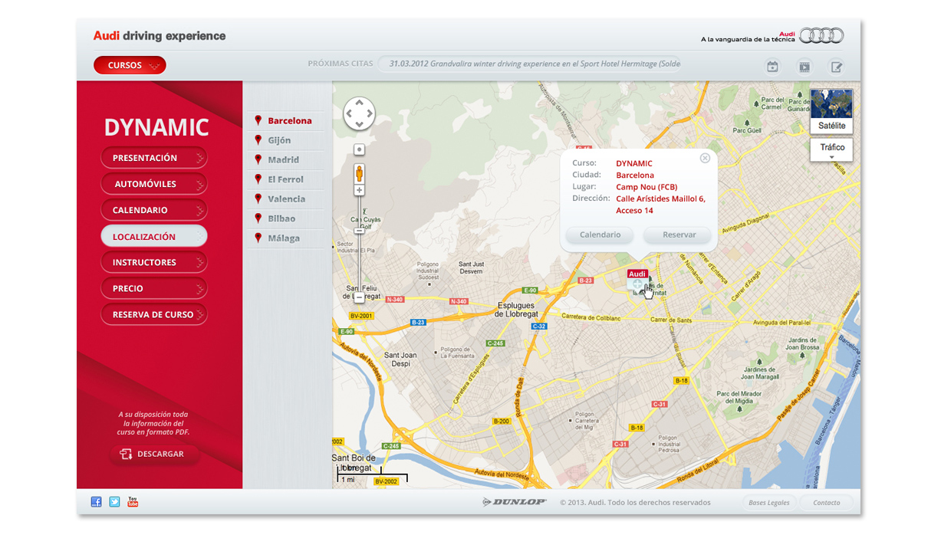951x535 pixels.
Task: Click the address Calle Arístides Maillol 6
Action: [x=660, y=199]
